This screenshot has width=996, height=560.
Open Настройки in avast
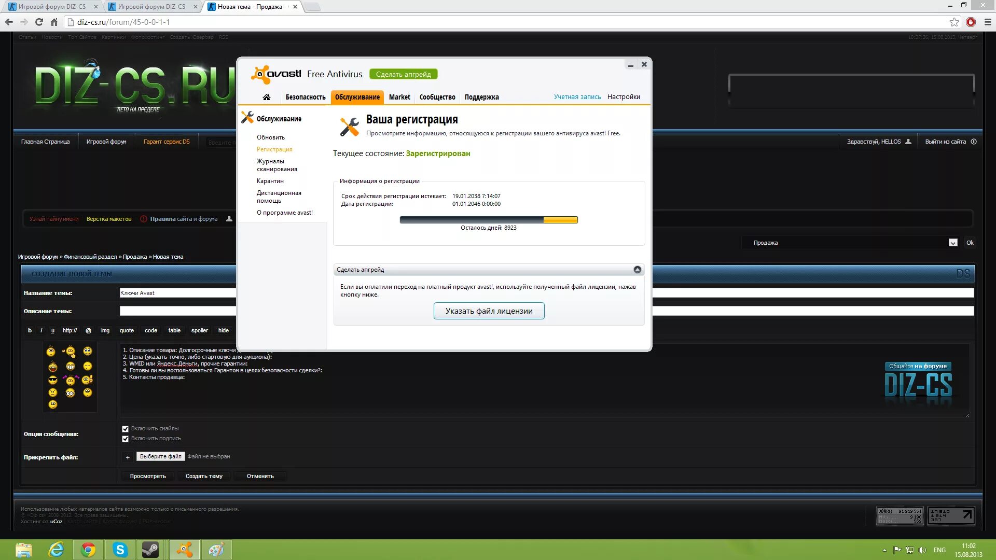point(624,97)
